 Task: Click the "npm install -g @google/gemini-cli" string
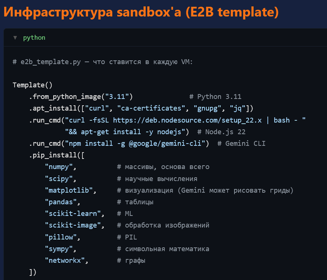(135, 144)
